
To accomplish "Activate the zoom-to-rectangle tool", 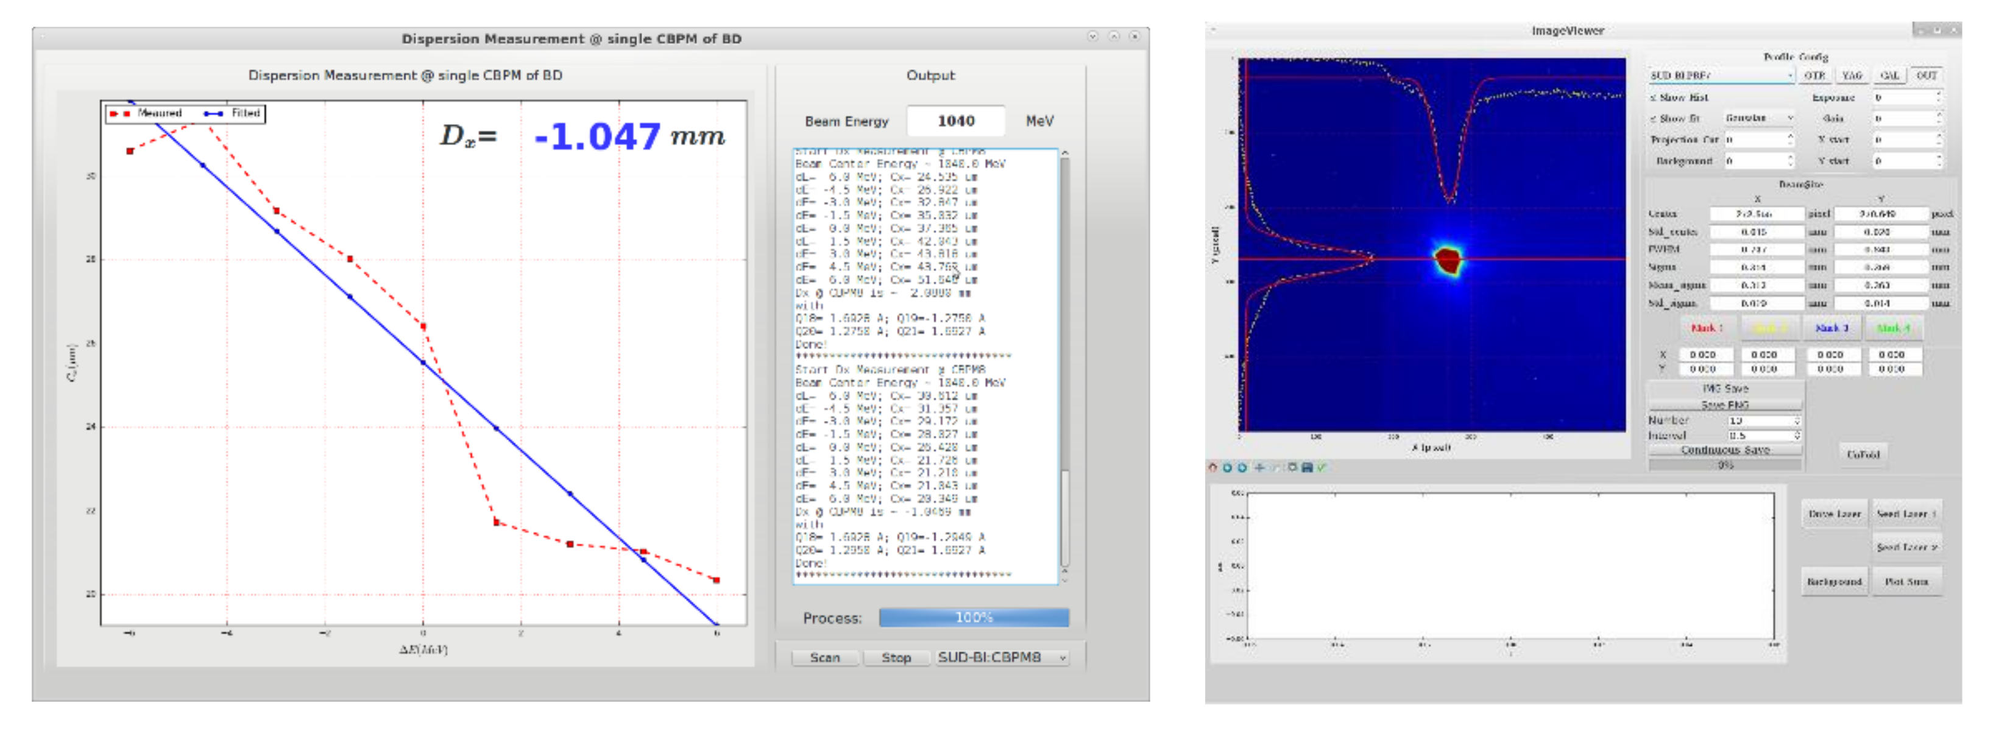I will tap(1275, 468).
